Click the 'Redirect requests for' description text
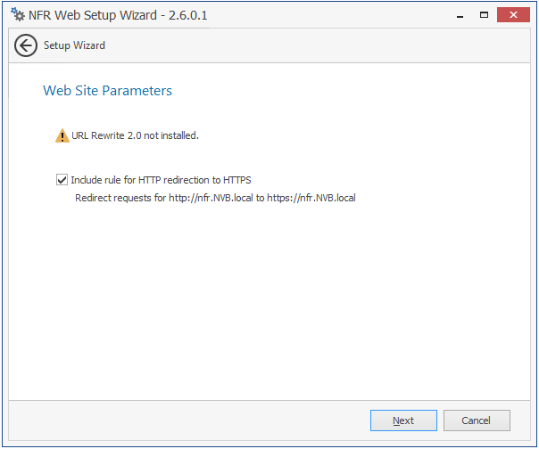The width and height of the screenshot is (539, 449). pos(120,198)
